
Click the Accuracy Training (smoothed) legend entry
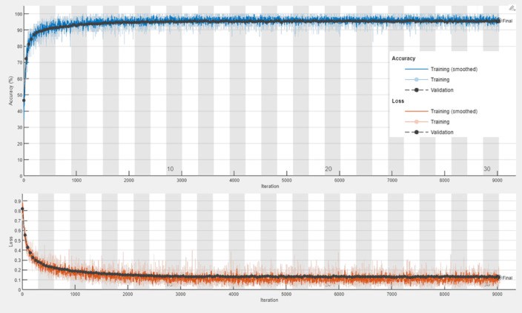click(444, 68)
